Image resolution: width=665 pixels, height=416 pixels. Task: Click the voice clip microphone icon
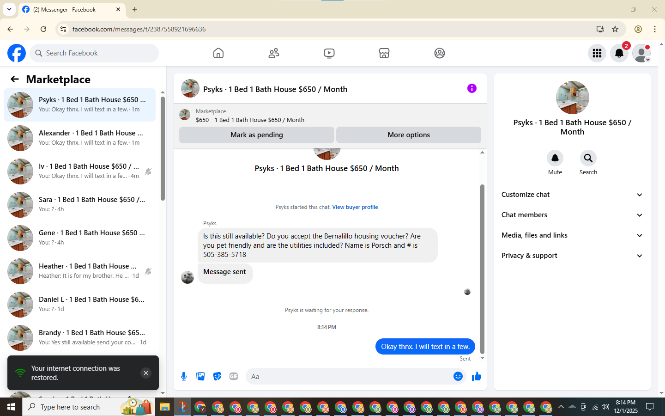pyautogui.click(x=184, y=376)
